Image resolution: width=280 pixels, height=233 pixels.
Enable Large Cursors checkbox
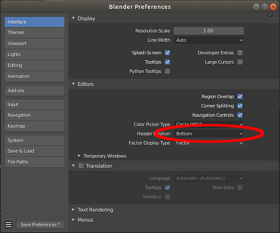(240, 62)
